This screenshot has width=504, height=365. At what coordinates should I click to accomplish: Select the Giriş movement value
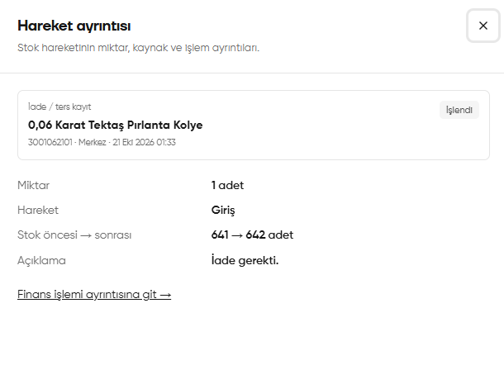click(x=223, y=211)
